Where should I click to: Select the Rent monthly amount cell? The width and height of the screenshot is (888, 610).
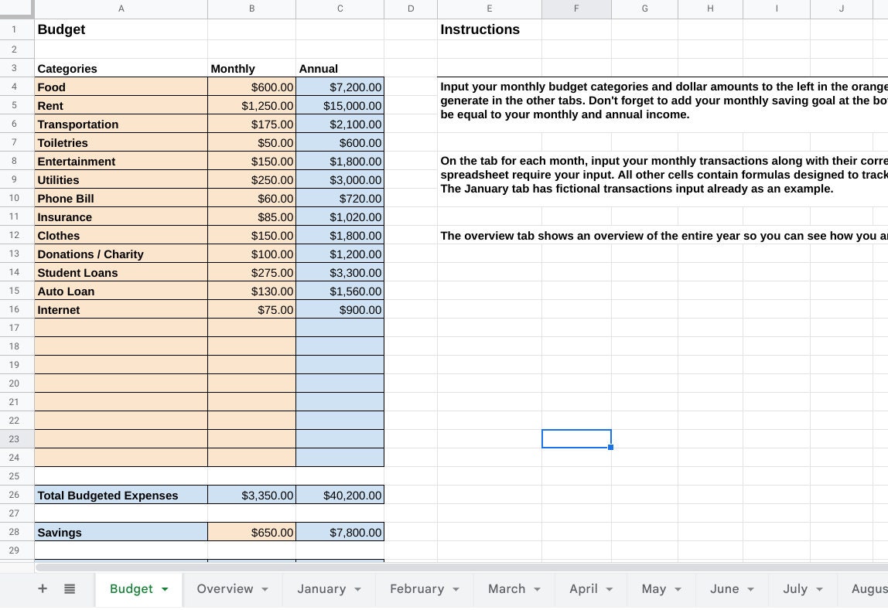pyautogui.click(x=251, y=105)
